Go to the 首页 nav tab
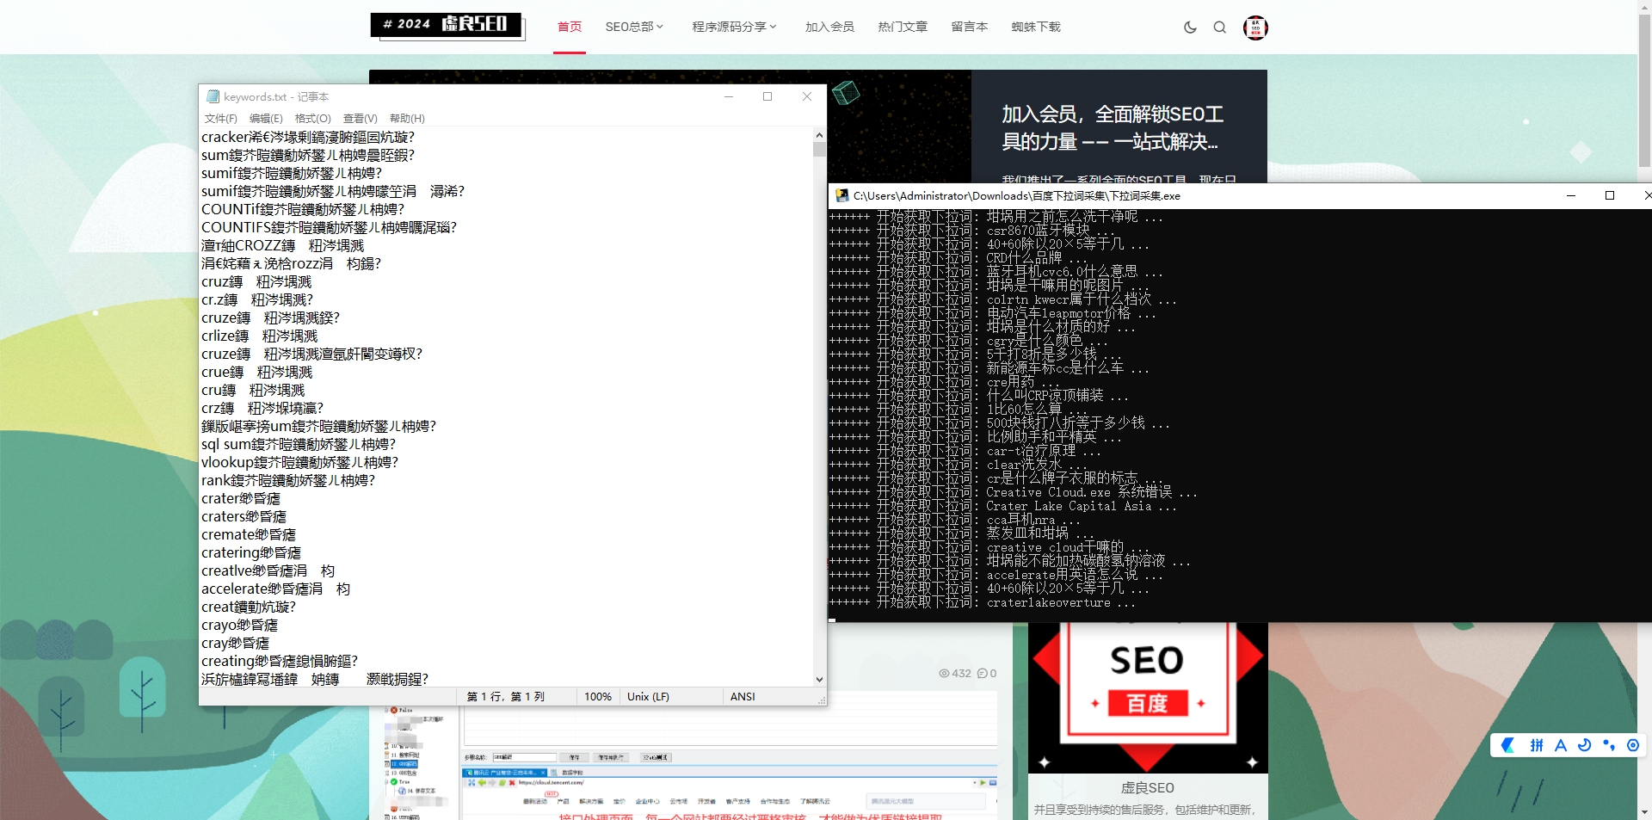 [x=570, y=27]
